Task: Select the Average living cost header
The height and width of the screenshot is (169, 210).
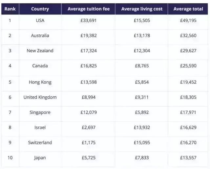Action: [142, 9]
